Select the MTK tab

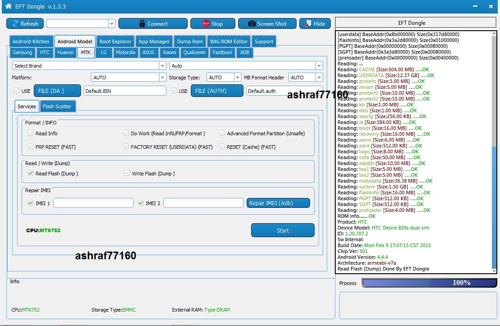[x=86, y=52]
